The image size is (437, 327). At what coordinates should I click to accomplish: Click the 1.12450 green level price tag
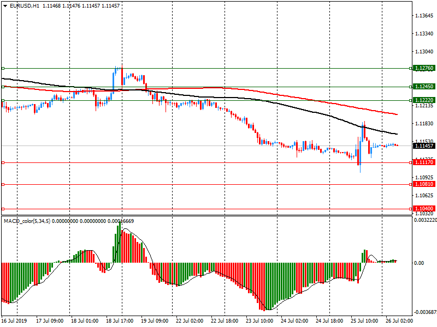pos(424,87)
